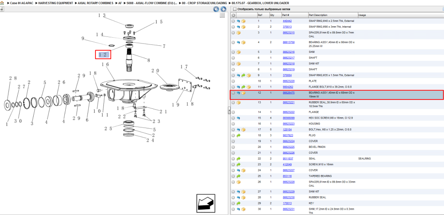Image resolution: width=444 pixels, height=215 pixels.
Task: Toggle the selection circle for SHAFT 86623217
Action: tap(234, 58)
